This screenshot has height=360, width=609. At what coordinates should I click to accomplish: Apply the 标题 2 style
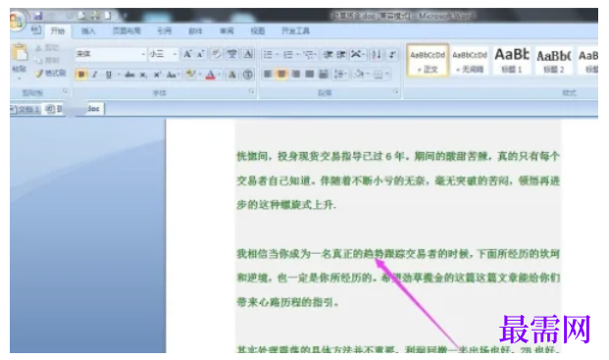point(553,61)
